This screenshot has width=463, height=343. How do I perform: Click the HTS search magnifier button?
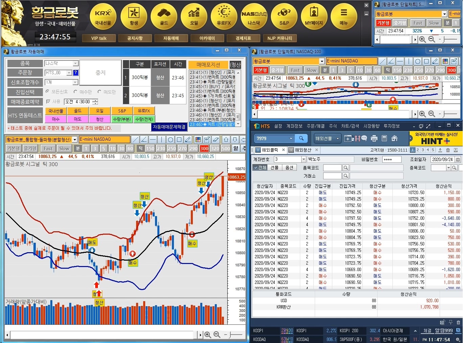pos(301,138)
